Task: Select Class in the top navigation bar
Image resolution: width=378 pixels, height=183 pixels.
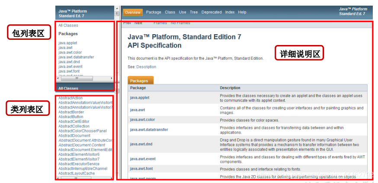Action: [x=170, y=12]
